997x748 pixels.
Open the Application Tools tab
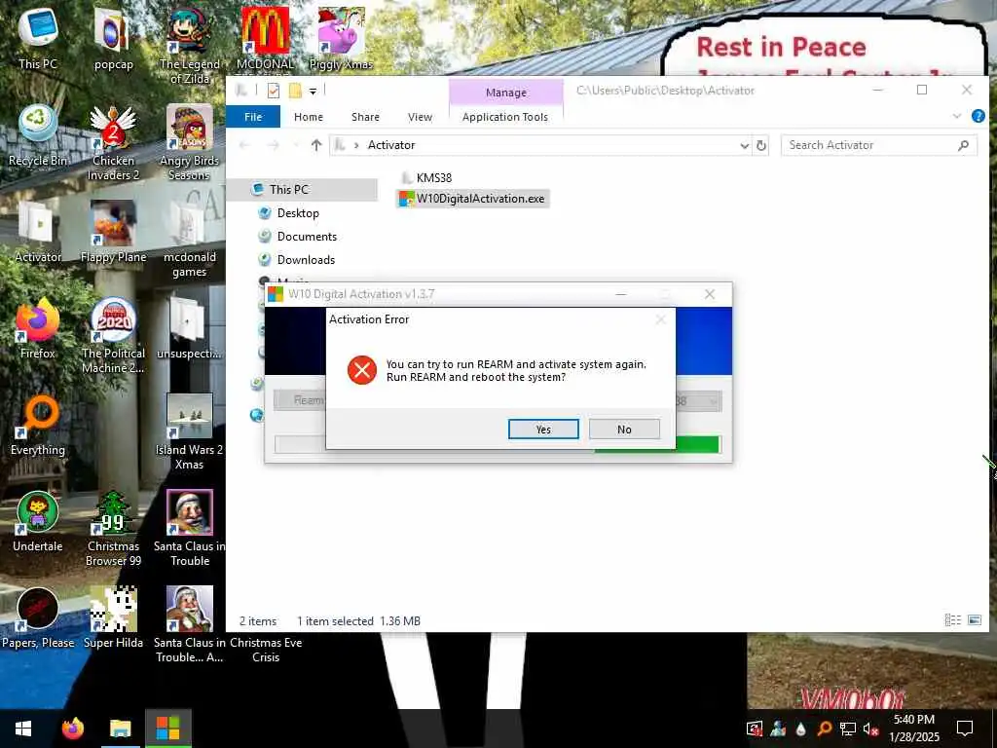tap(505, 117)
